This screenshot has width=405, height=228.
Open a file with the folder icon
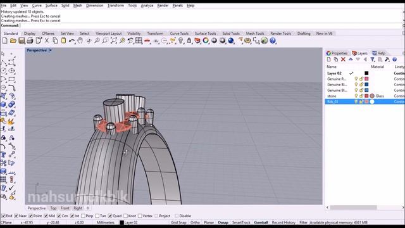13,41
